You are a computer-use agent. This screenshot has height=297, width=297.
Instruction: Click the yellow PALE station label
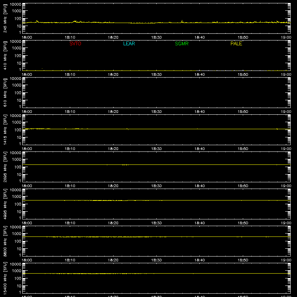236,43
